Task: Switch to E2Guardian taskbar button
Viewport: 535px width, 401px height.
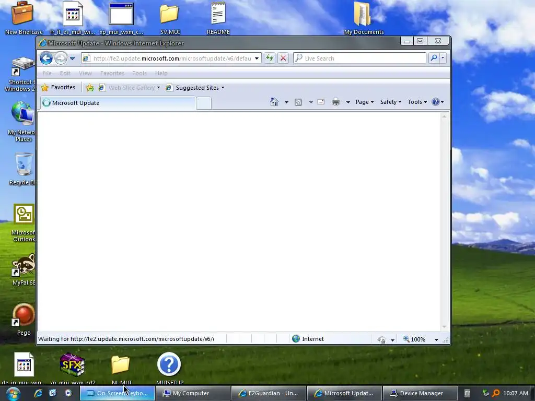Action: (x=269, y=393)
